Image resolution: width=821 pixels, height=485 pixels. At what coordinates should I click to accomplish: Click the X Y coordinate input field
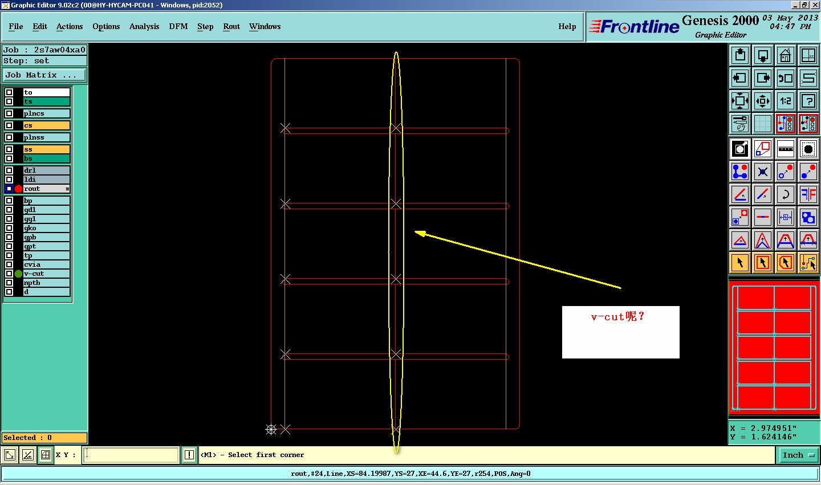[131, 455]
